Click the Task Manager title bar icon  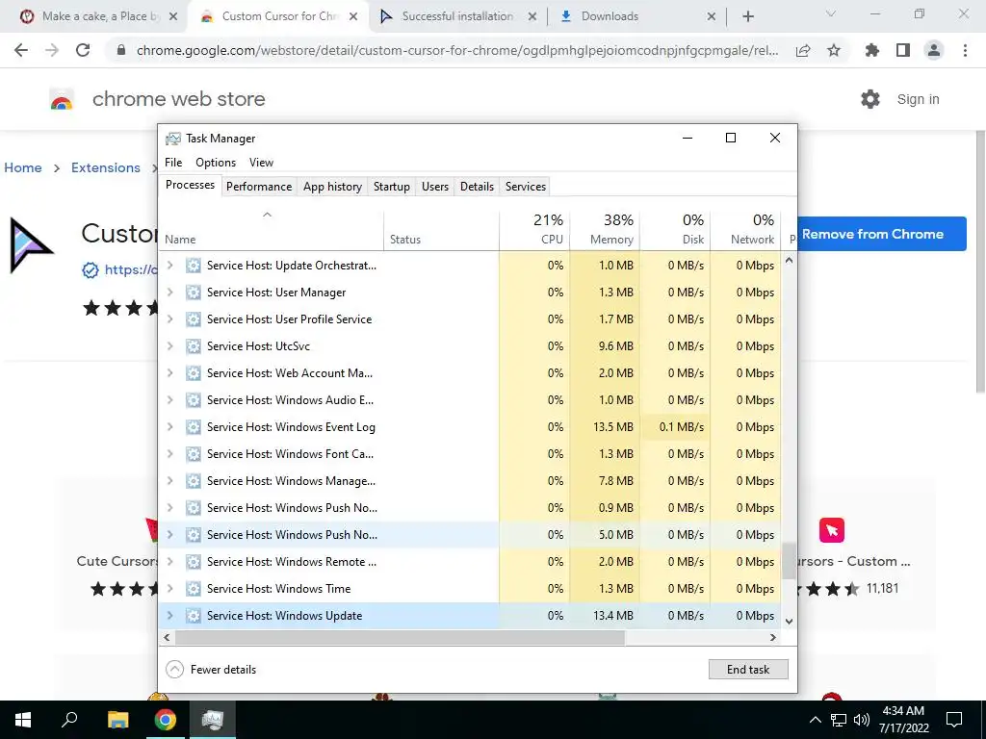(x=173, y=139)
